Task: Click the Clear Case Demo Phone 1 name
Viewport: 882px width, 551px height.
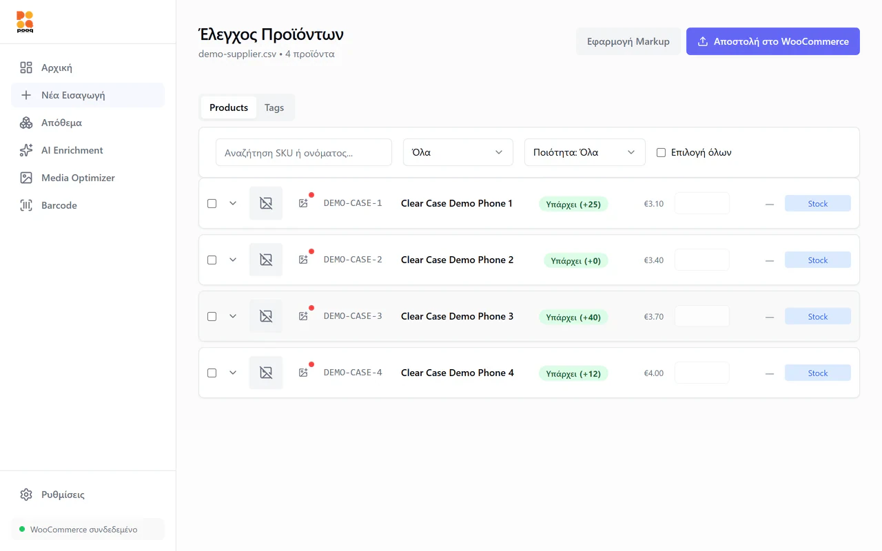Action: click(457, 203)
